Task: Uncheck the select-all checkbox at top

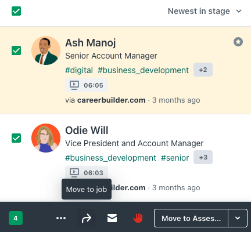Action: (x=16, y=11)
